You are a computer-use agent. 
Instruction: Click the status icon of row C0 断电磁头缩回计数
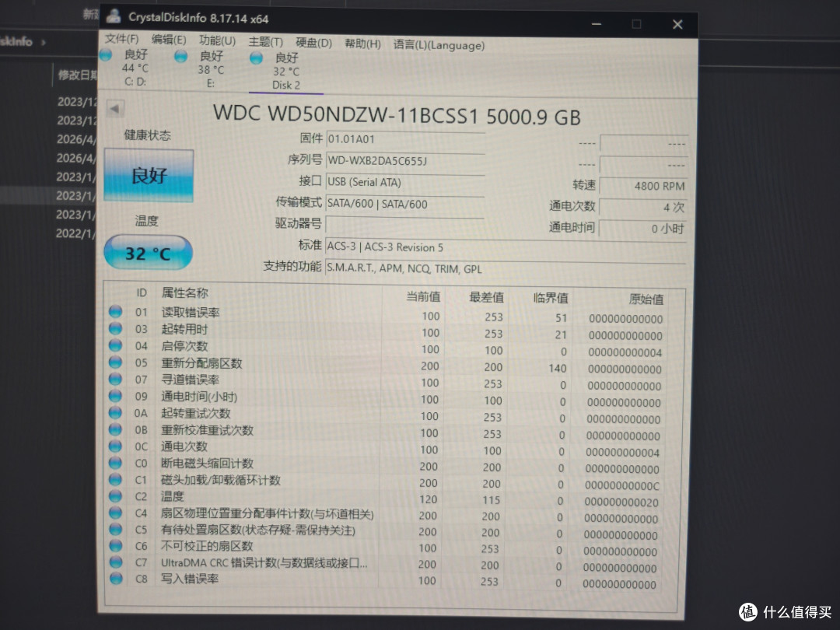pos(115,462)
